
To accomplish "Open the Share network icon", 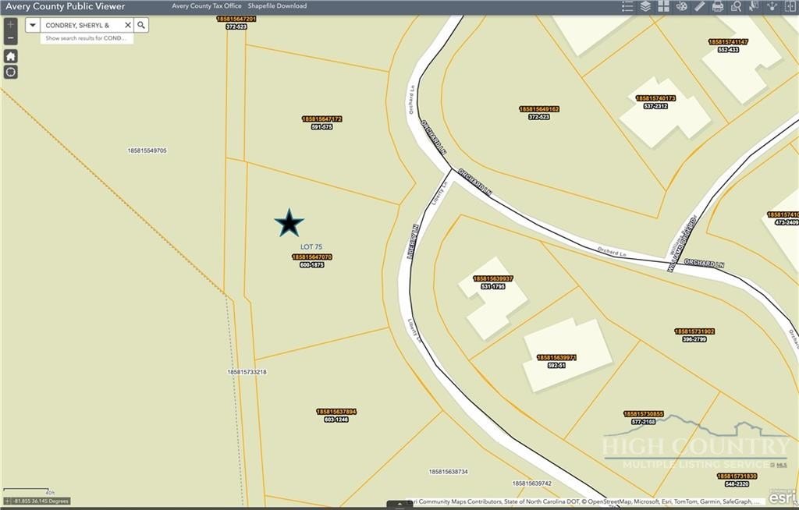I will coord(772,6).
